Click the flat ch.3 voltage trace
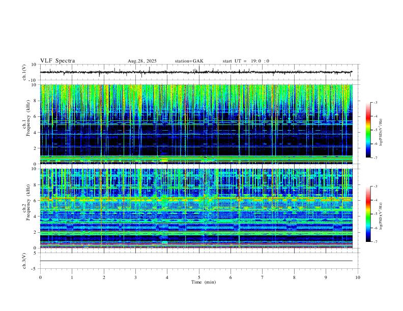403x311 pixels. 196,261
